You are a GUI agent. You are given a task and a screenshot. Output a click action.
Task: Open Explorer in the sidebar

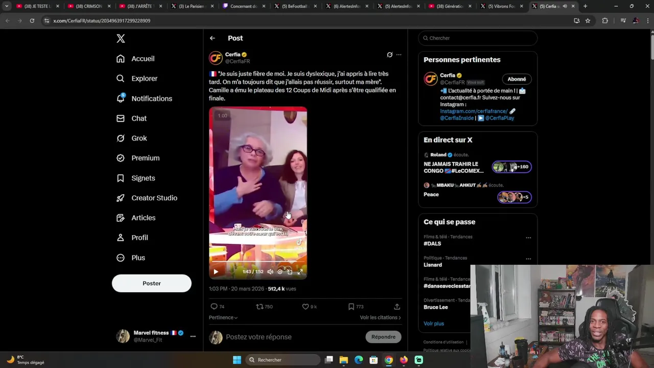[x=137, y=79]
